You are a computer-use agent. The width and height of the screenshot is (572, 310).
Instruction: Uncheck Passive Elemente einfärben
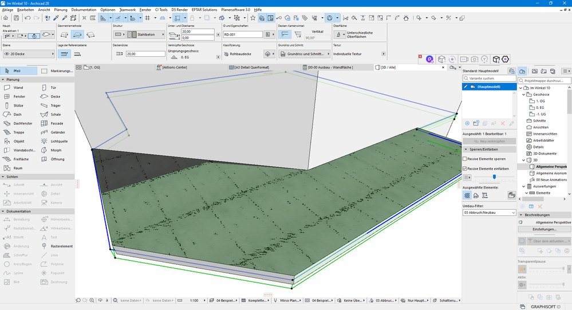465,168
